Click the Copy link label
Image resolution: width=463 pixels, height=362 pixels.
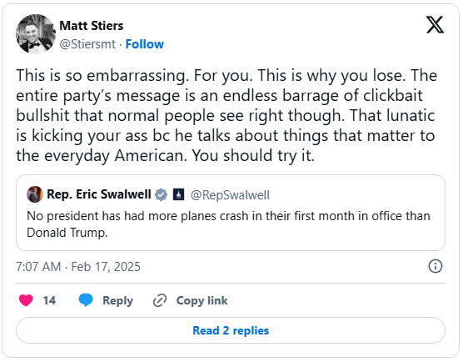[202, 300]
